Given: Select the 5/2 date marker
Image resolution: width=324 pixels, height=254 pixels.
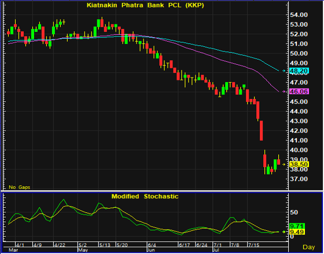Looking at the screenshot, I should tap(83, 245).
